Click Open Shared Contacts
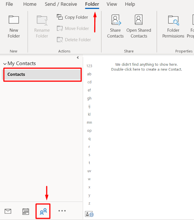The height and width of the screenshot is (220, 194). pyautogui.click(x=138, y=26)
